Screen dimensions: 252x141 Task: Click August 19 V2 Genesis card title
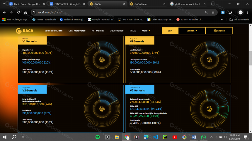[30, 91]
